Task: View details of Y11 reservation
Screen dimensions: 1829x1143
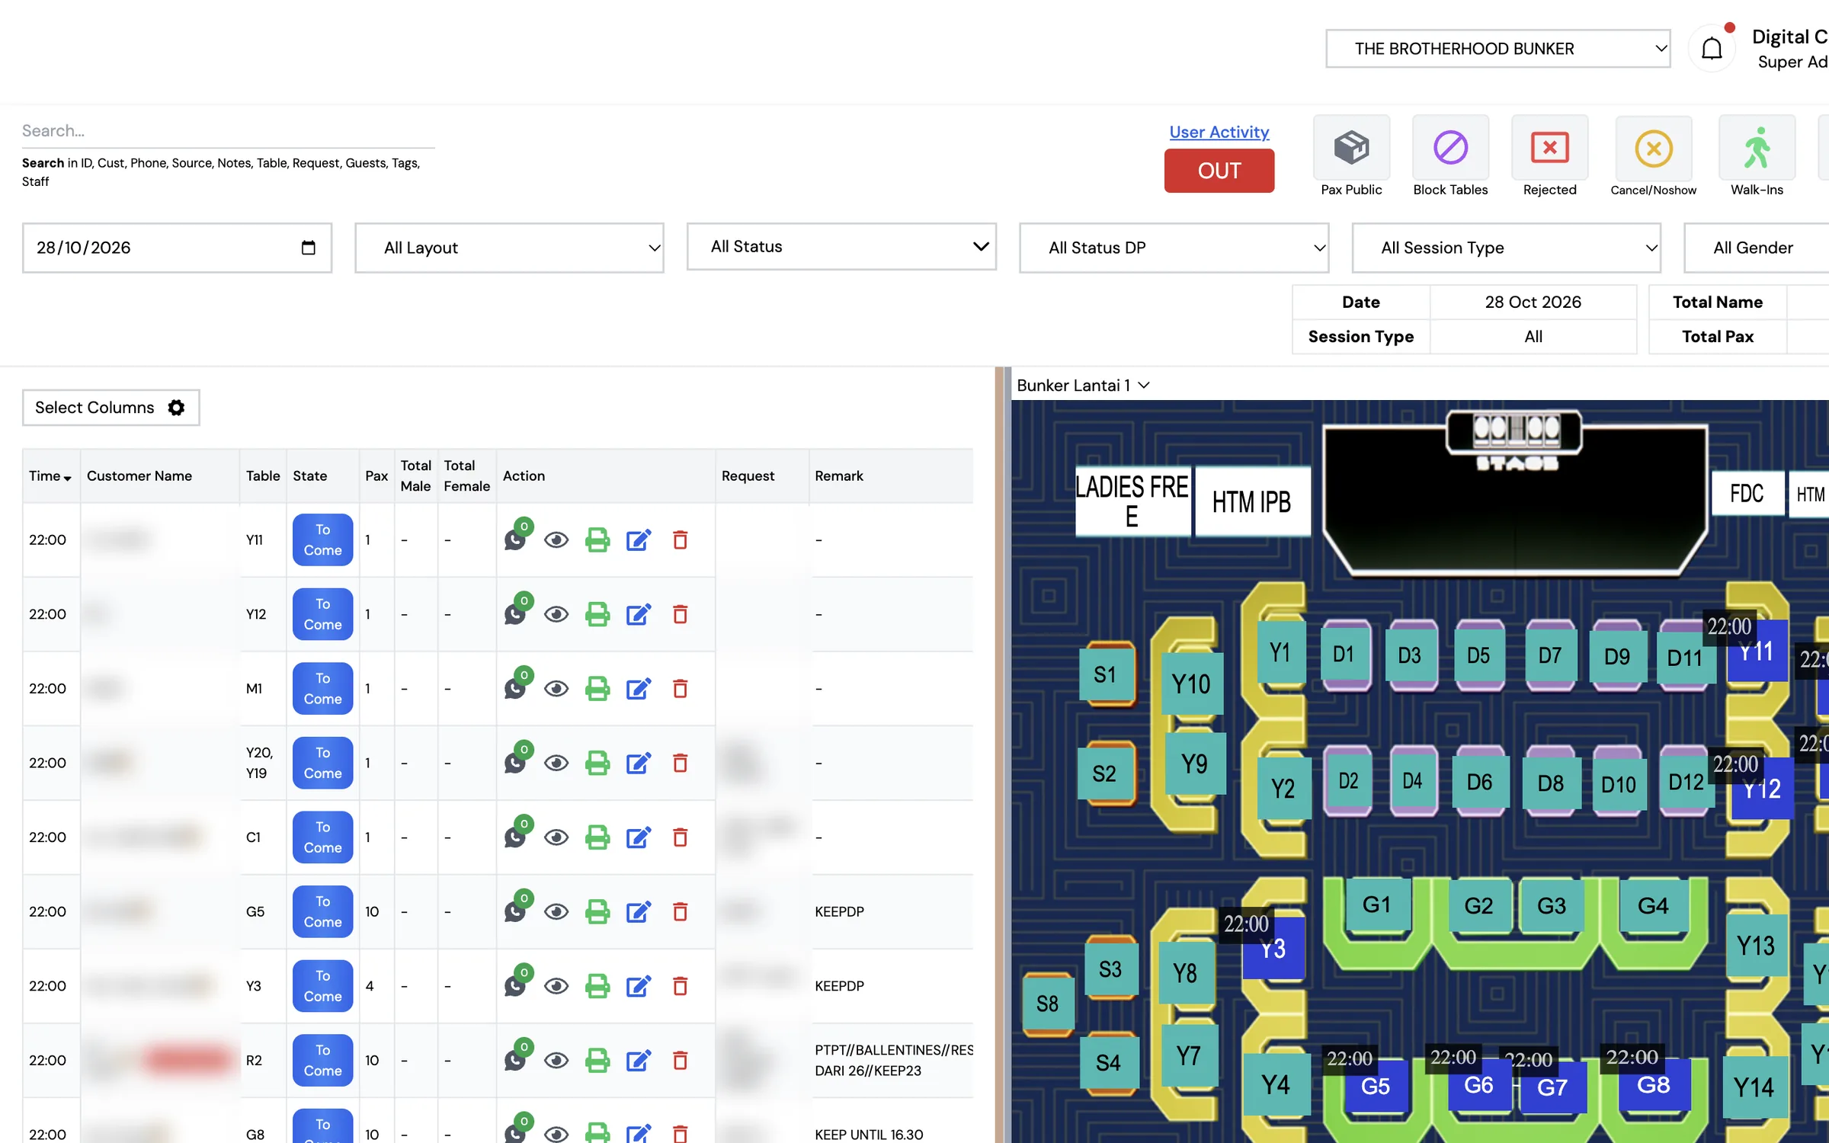Action: tap(556, 540)
